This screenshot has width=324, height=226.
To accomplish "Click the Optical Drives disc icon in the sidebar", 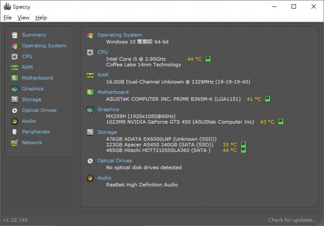I will click(x=14, y=111).
